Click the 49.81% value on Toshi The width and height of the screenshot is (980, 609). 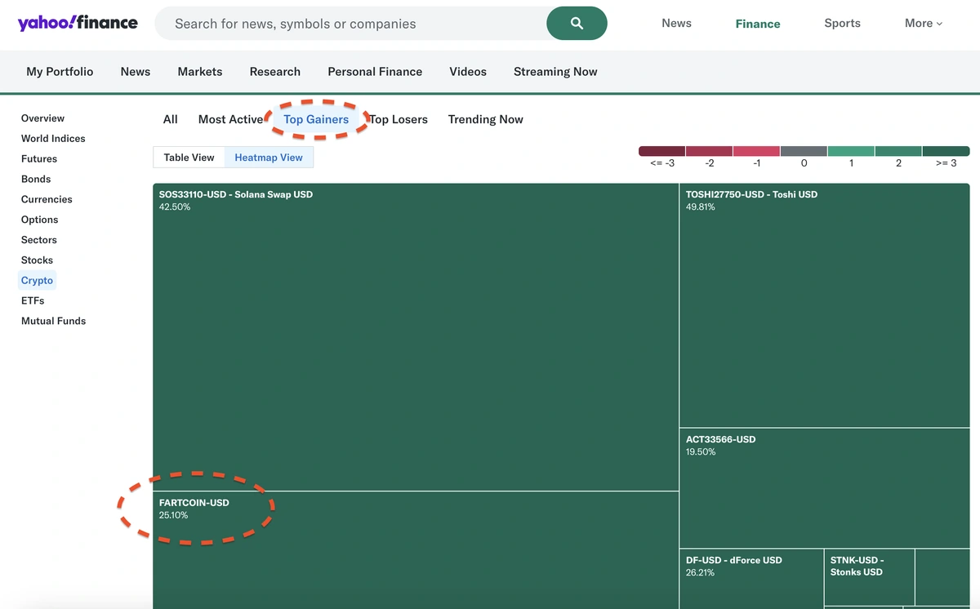(701, 207)
